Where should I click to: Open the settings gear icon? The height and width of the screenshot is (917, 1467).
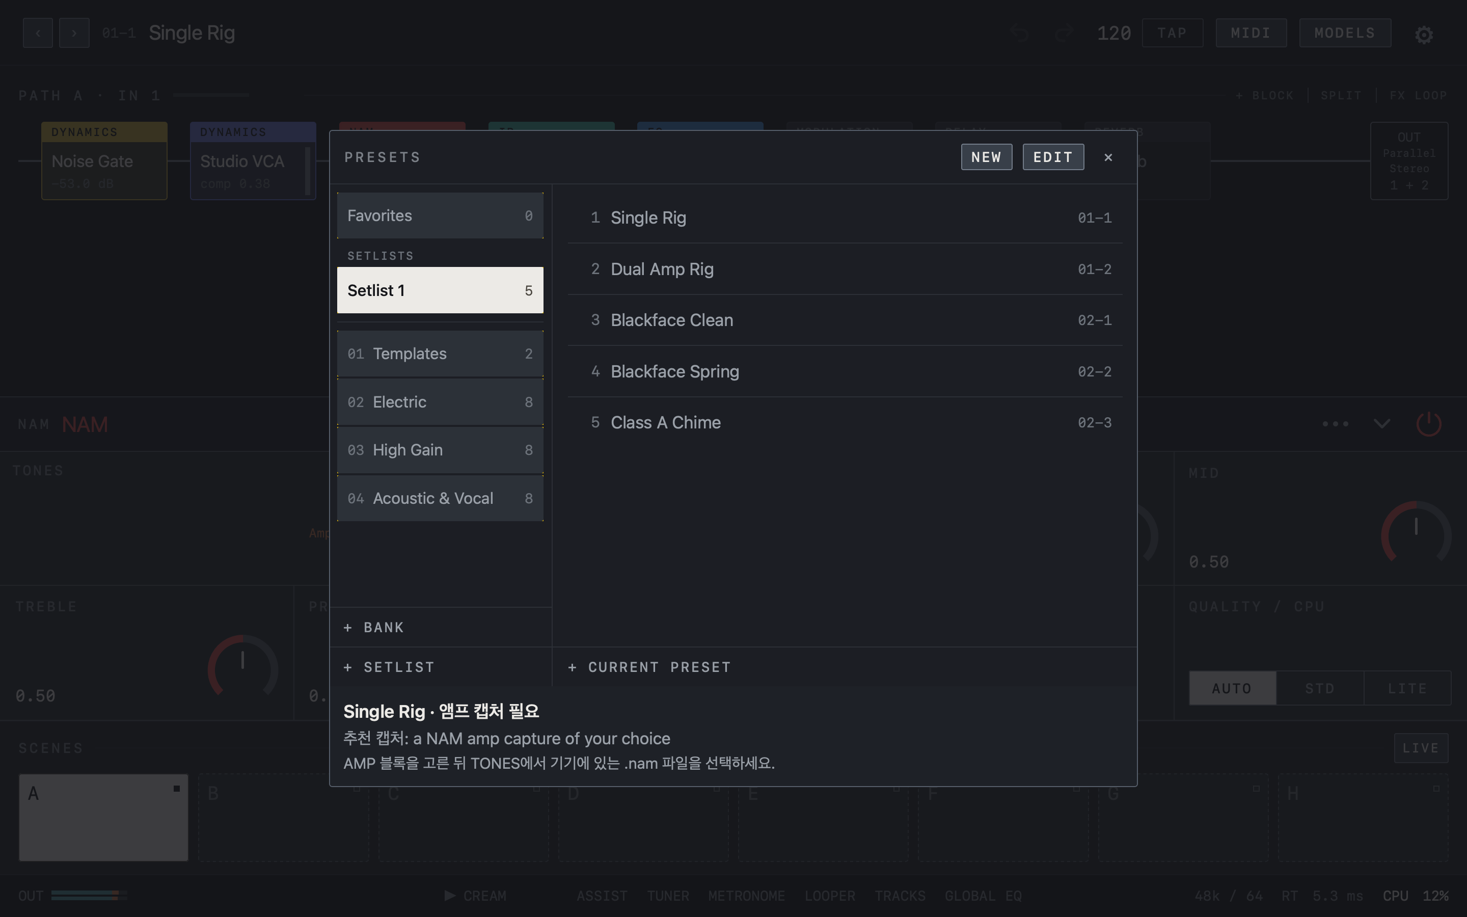pos(1423,34)
